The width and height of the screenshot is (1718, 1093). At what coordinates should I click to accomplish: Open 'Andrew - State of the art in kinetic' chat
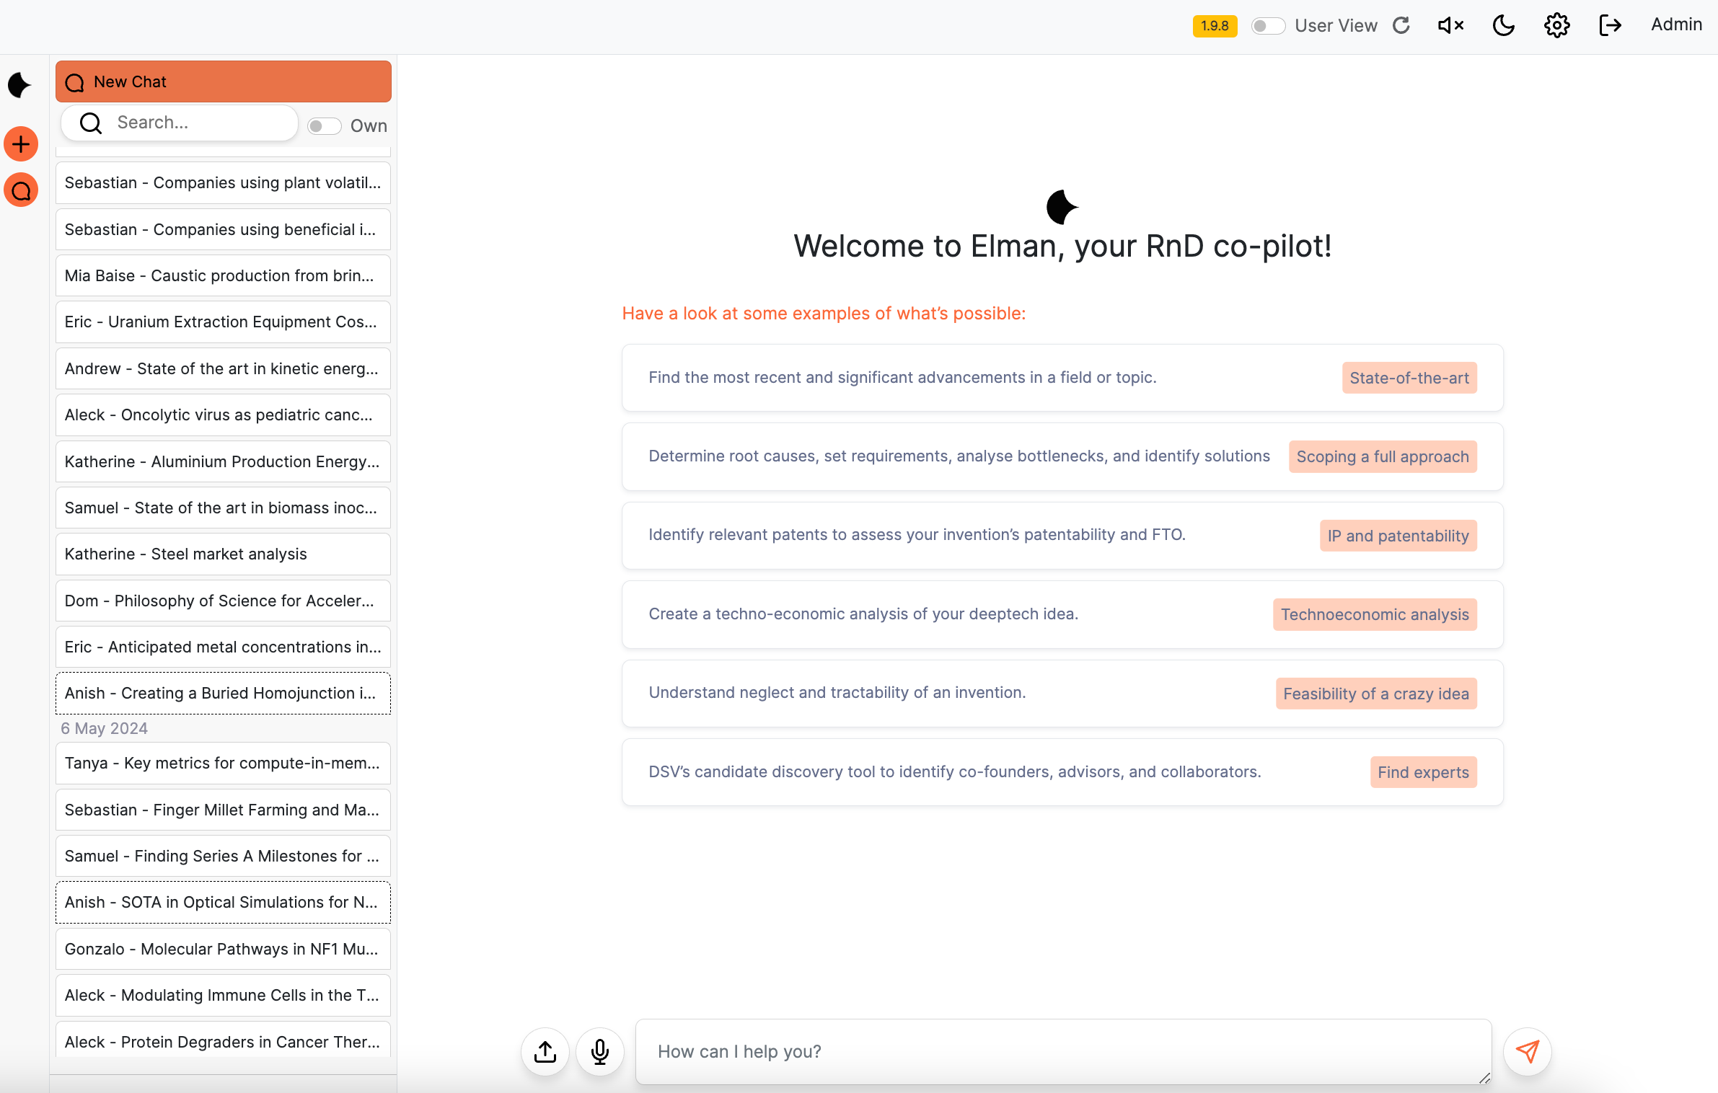[x=224, y=368]
